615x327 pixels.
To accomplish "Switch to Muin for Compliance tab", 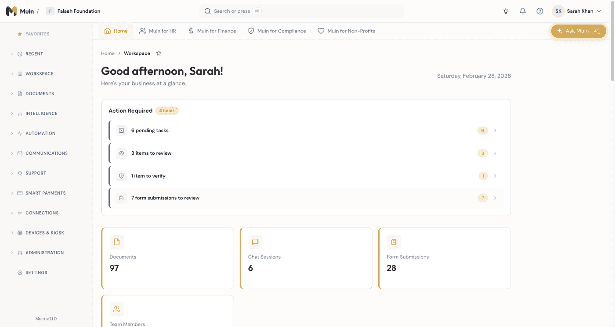I will [x=277, y=31].
